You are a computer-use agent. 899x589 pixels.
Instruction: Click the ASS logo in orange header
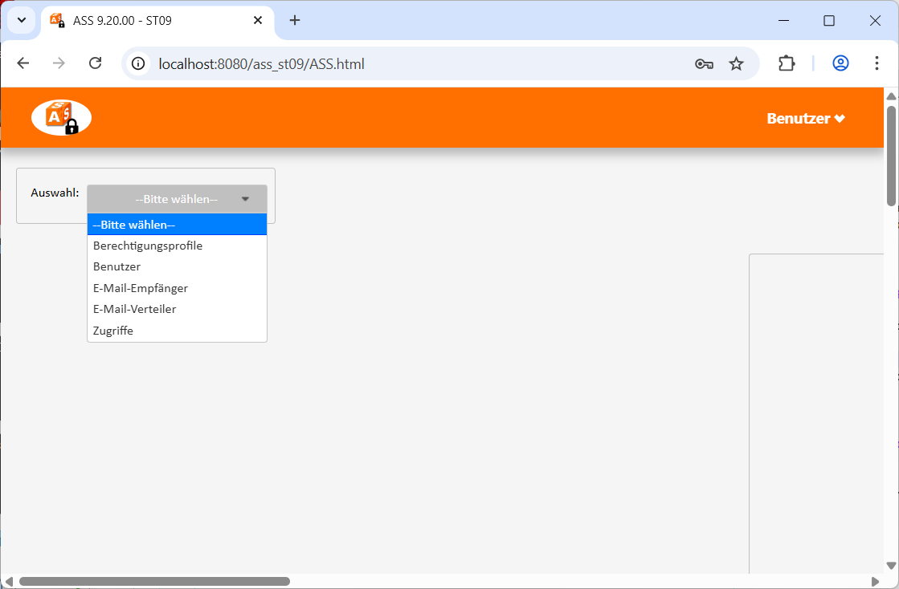pos(61,117)
